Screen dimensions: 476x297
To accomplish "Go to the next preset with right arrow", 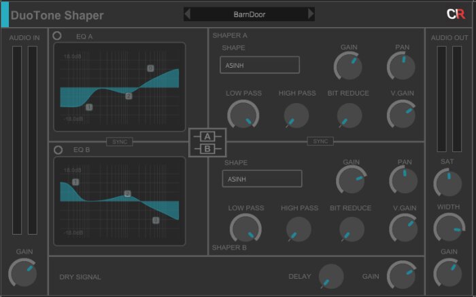I will tap(311, 14).
